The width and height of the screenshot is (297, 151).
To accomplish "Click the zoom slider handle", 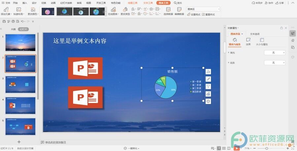I will [x=267, y=148].
